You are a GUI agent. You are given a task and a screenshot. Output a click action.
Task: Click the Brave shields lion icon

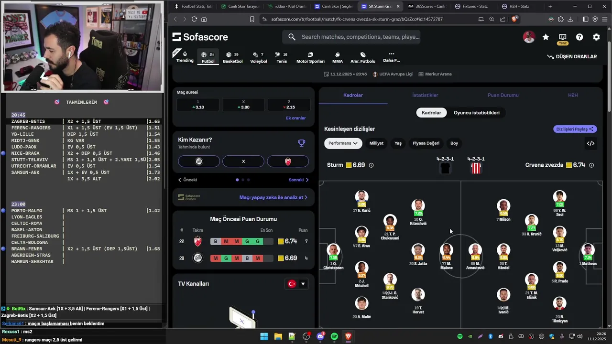click(514, 19)
